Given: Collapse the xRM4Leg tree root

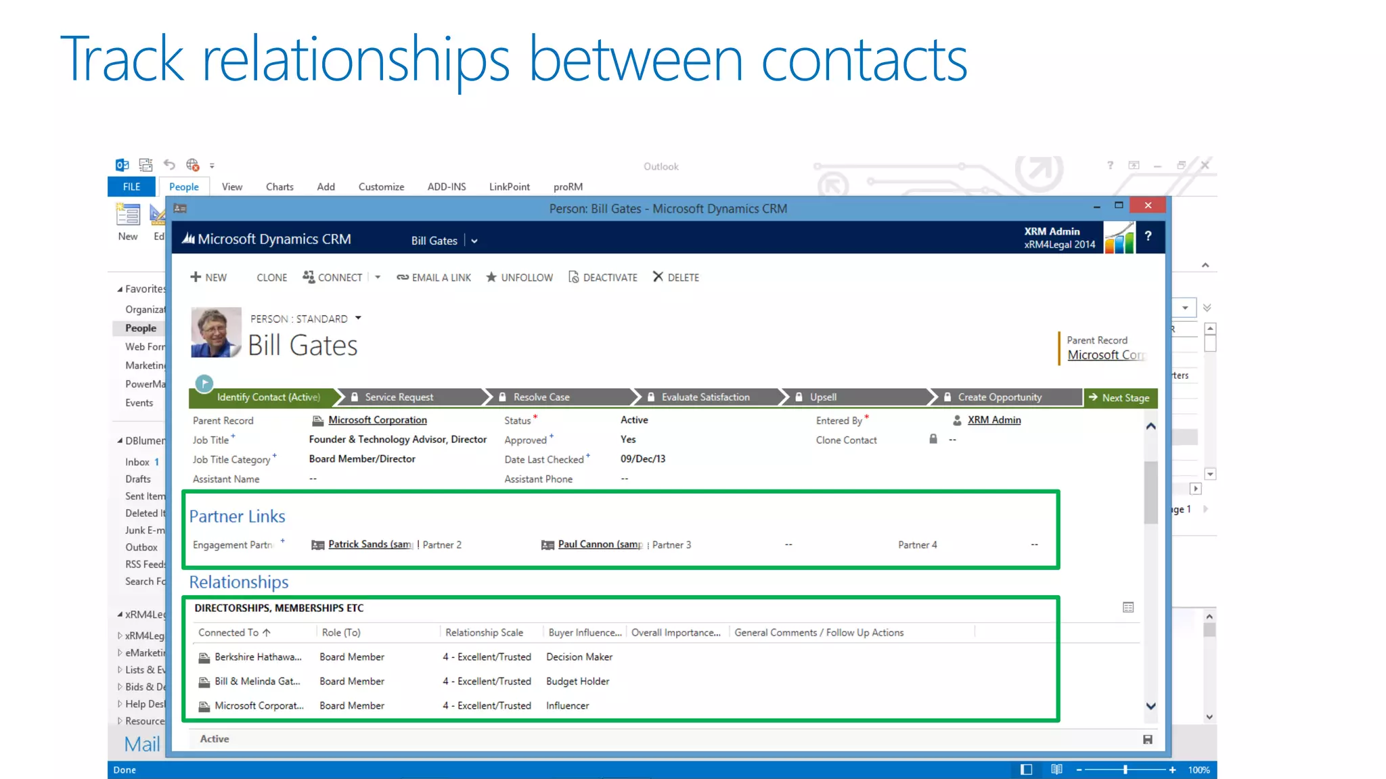Looking at the screenshot, I should (x=120, y=615).
